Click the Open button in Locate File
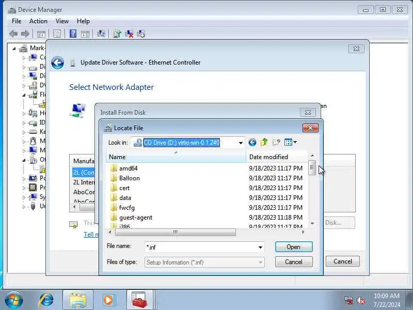The width and height of the screenshot is (413, 310). pyautogui.click(x=294, y=247)
